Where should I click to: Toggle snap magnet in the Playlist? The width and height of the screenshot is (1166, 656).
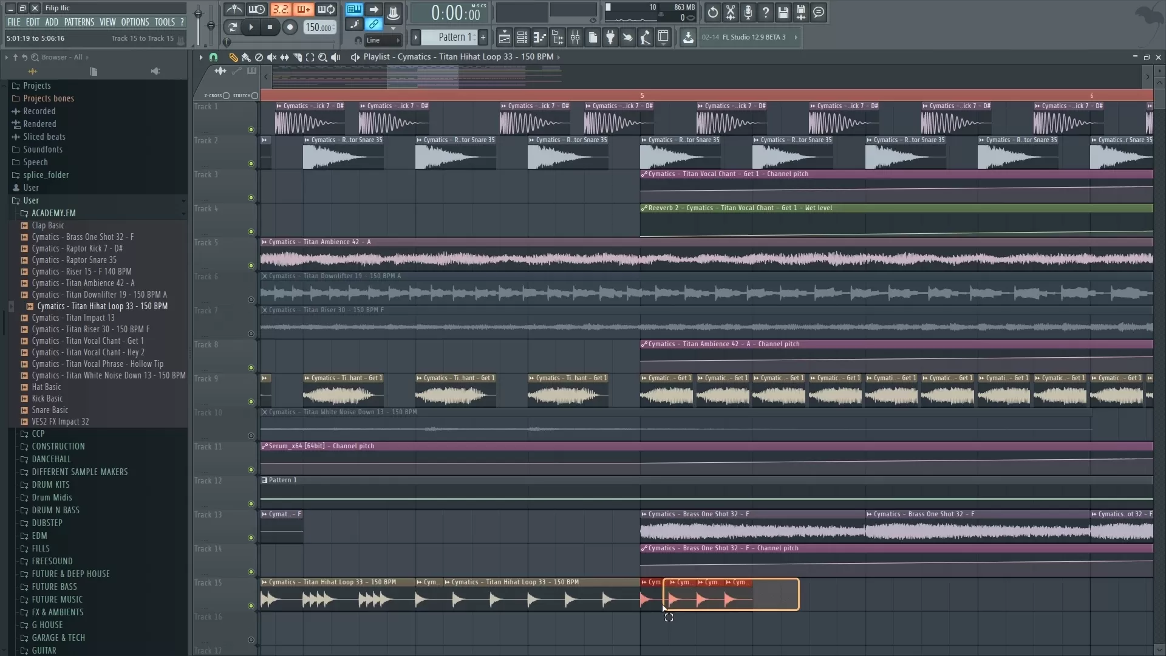[x=213, y=56]
